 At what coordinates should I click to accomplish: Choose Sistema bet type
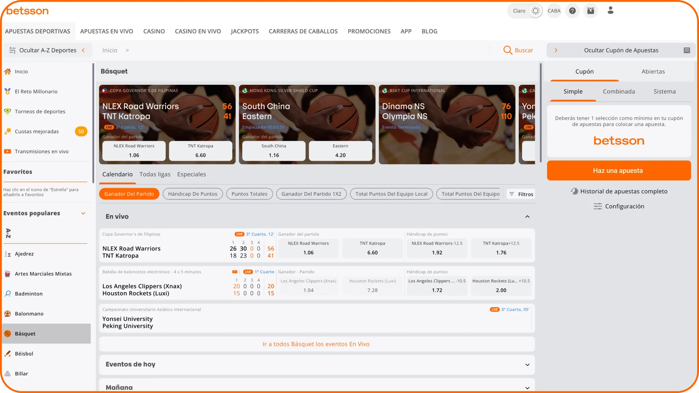(664, 92)
